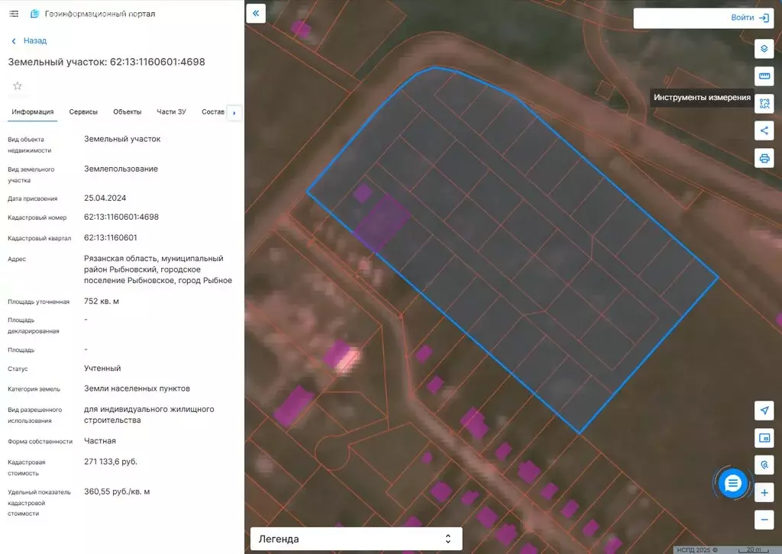
Task: Select the cadastral number value 62:13:1160601:4698
Action: (121, 217)
